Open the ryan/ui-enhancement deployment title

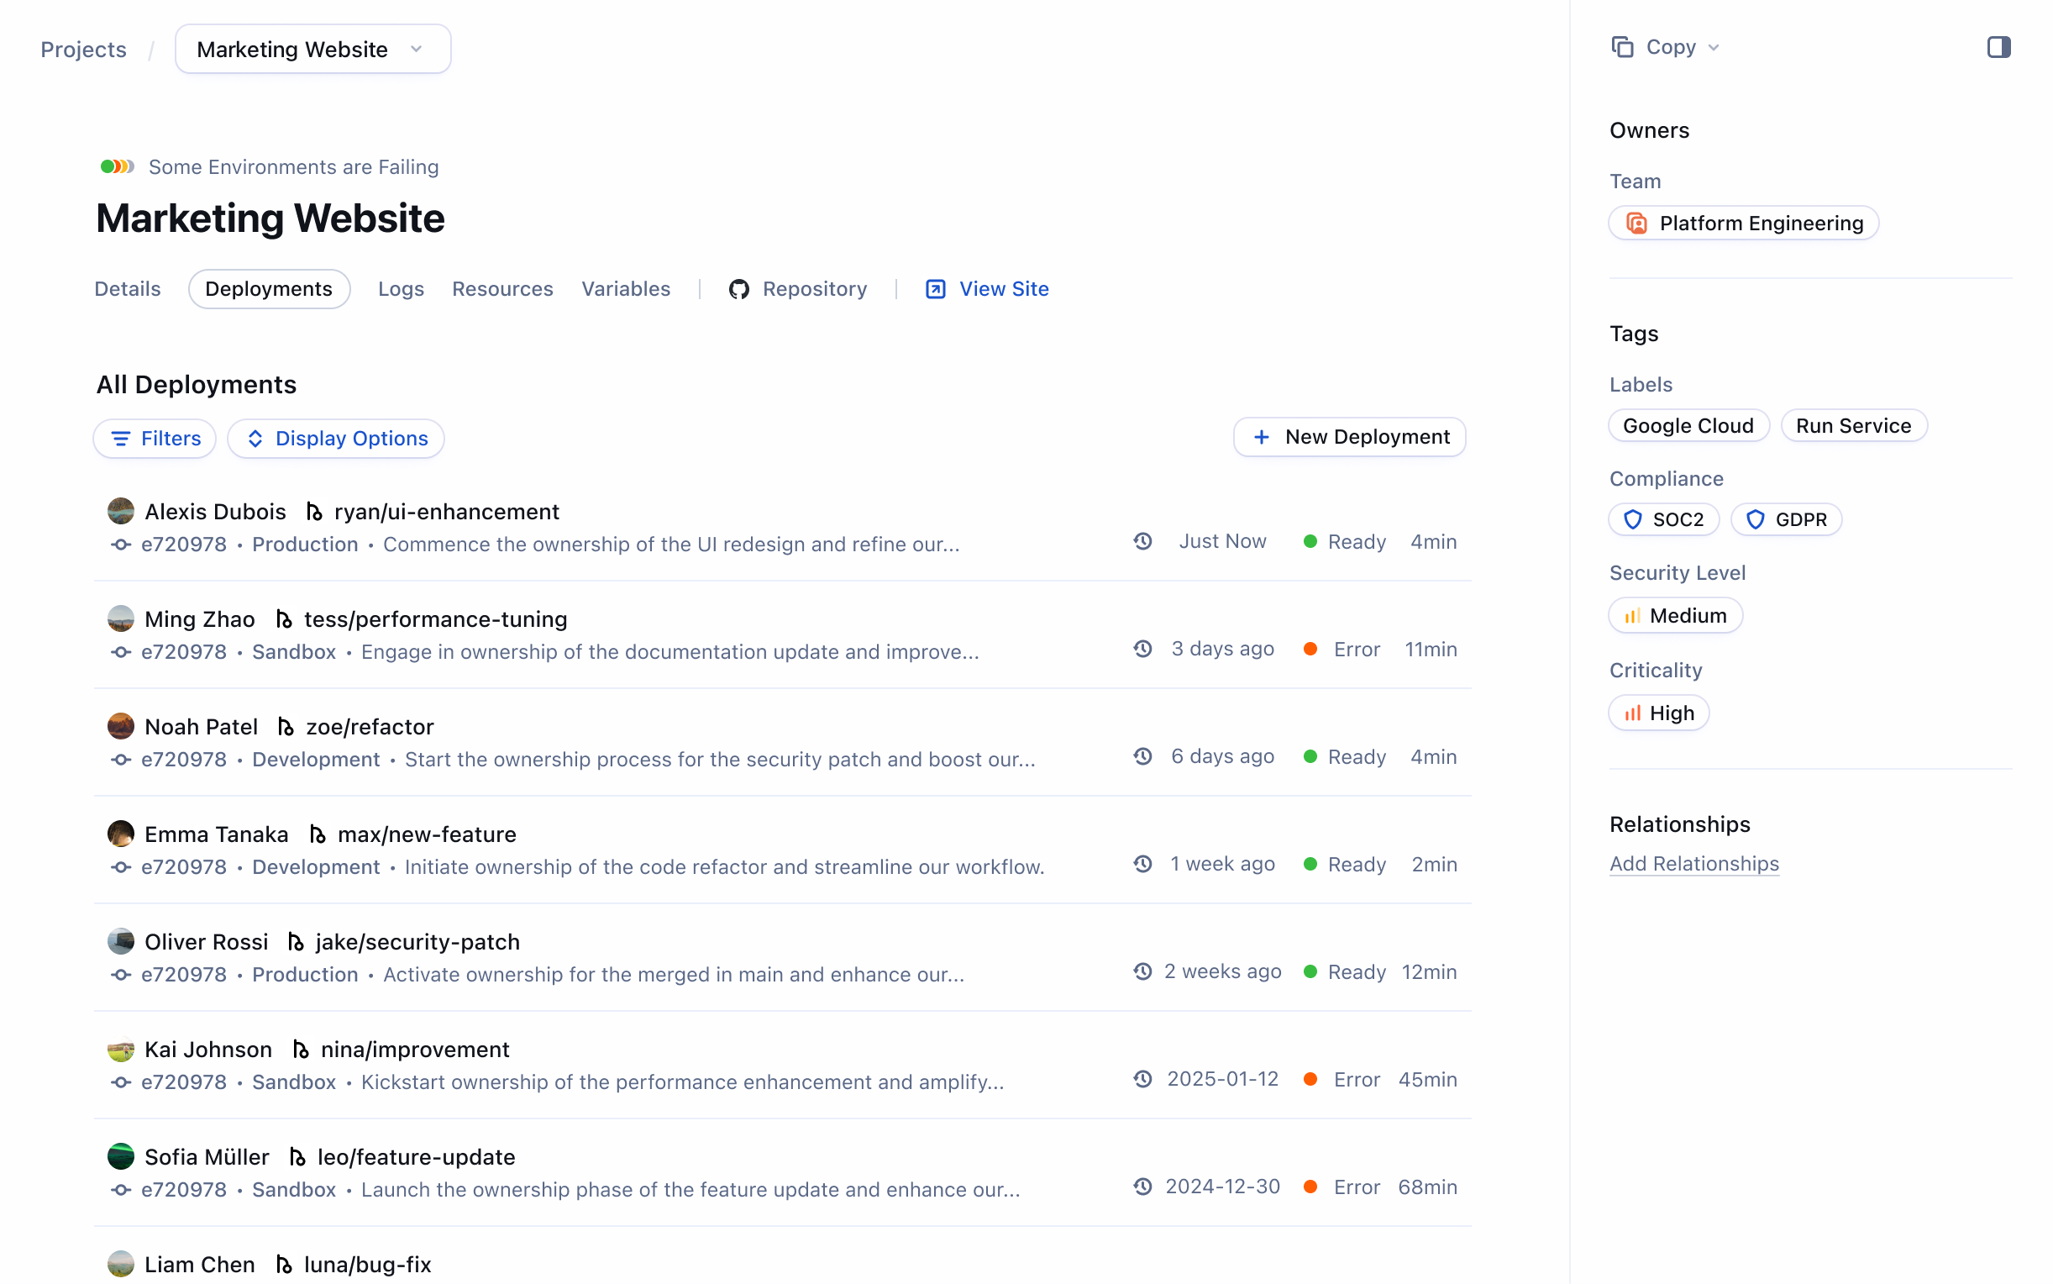(446, 512)
